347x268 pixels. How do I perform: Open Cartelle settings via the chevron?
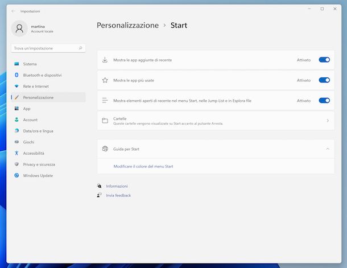tap(328, 121)
